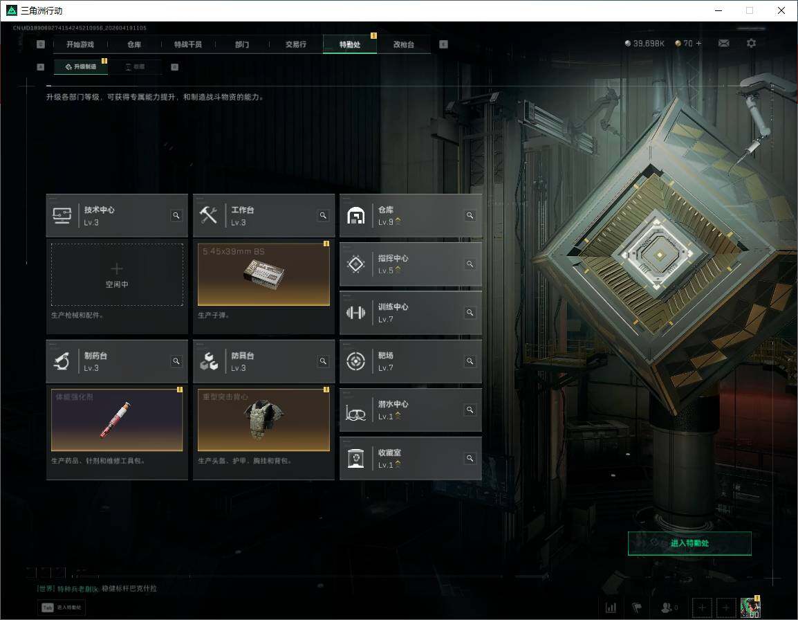Click the 39,698K currency balance
This screenshot has width=798, height=620.
(644, 44)
